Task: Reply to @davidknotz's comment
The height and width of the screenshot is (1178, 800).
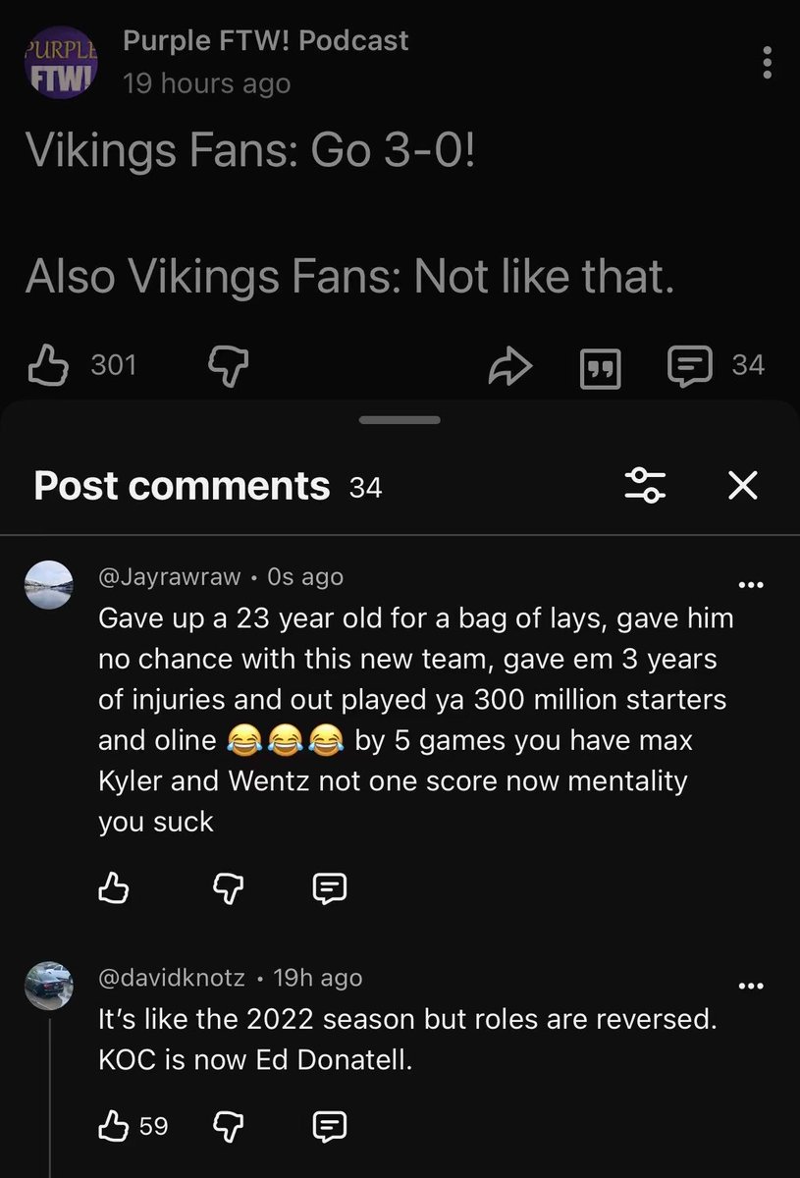Action: tap(328, 1126)
